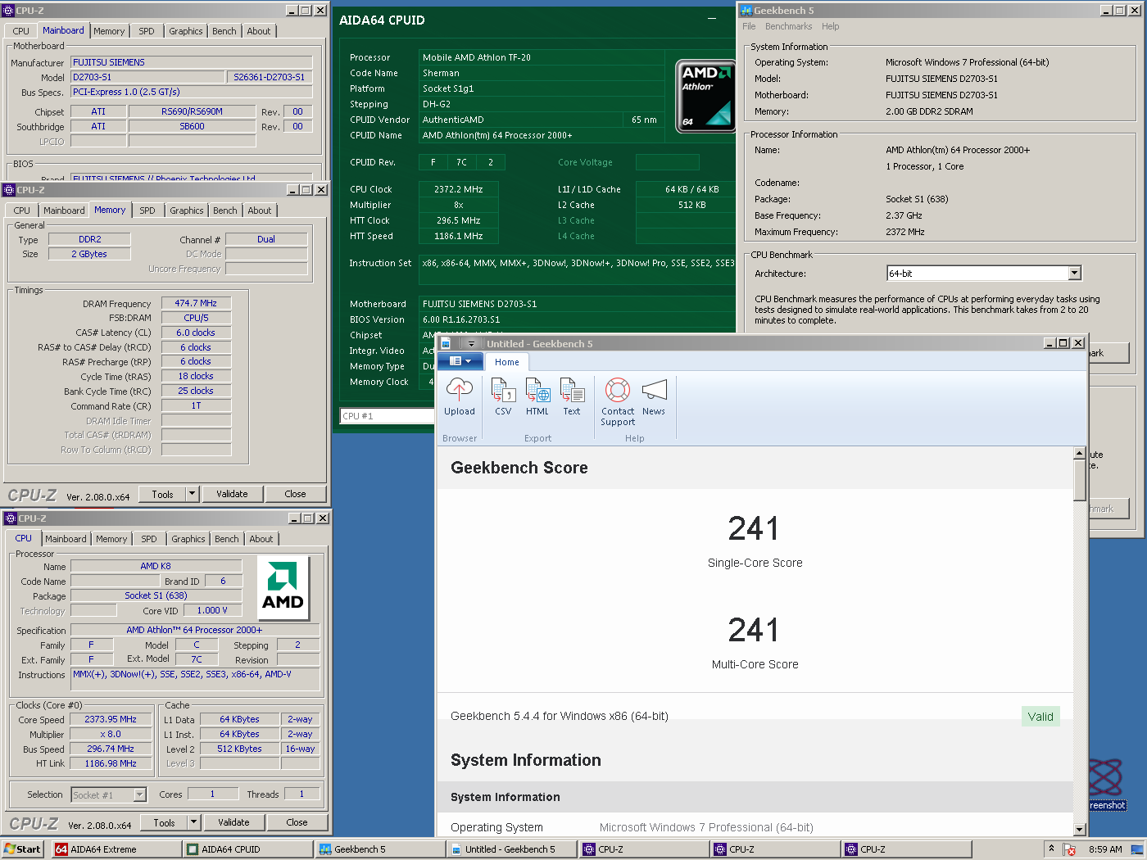Open the News megaphone icon
The width and height of the screenshot is (1147, 860).
tap(654, 390)
